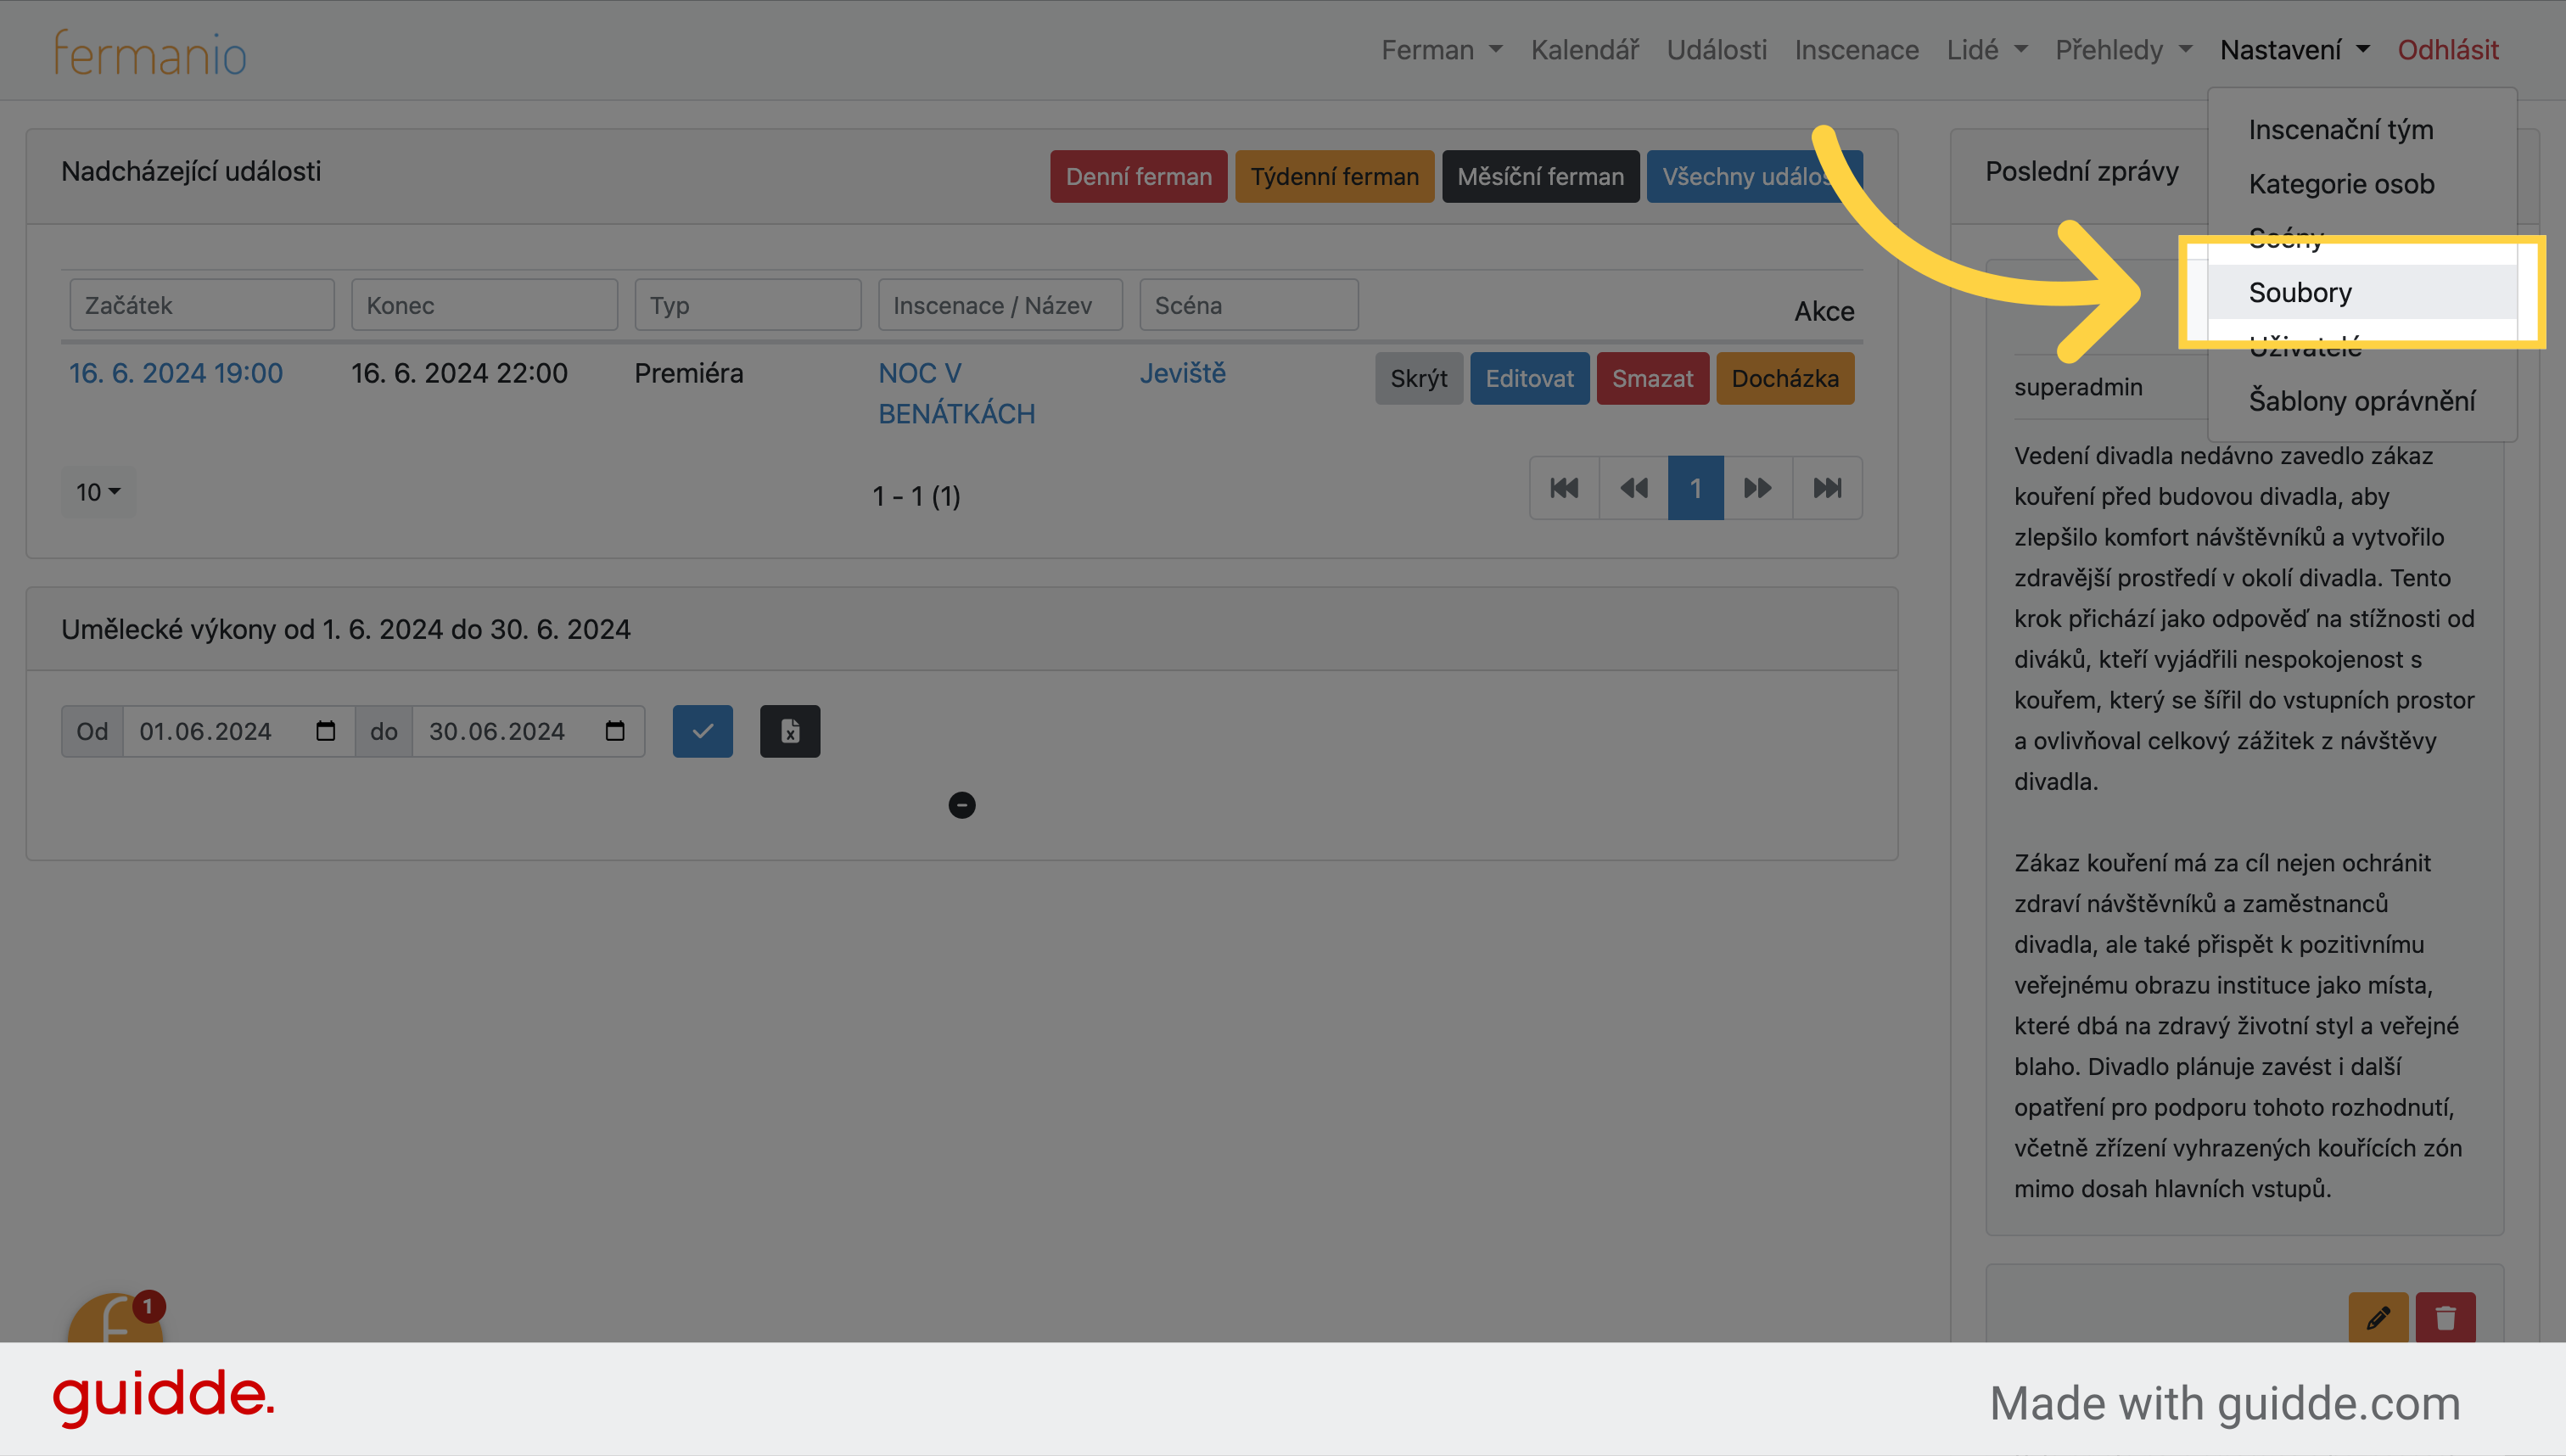The width and height of the screenshot is (2566, 1456).
Task: Select Soubory menu entry
Action: (2362, 292)
